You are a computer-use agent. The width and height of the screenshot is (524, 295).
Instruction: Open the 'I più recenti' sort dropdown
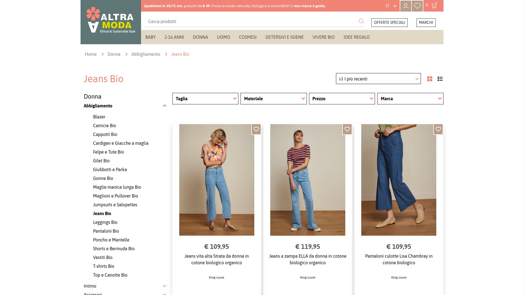[378, 79]
